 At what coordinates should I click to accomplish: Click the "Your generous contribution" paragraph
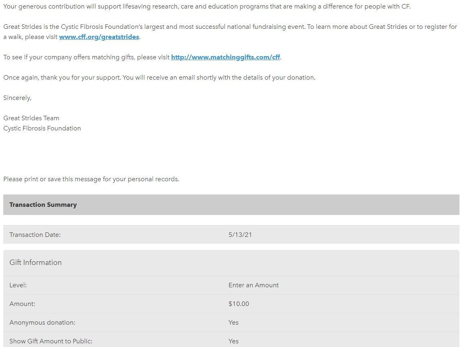tap(207, 7)
